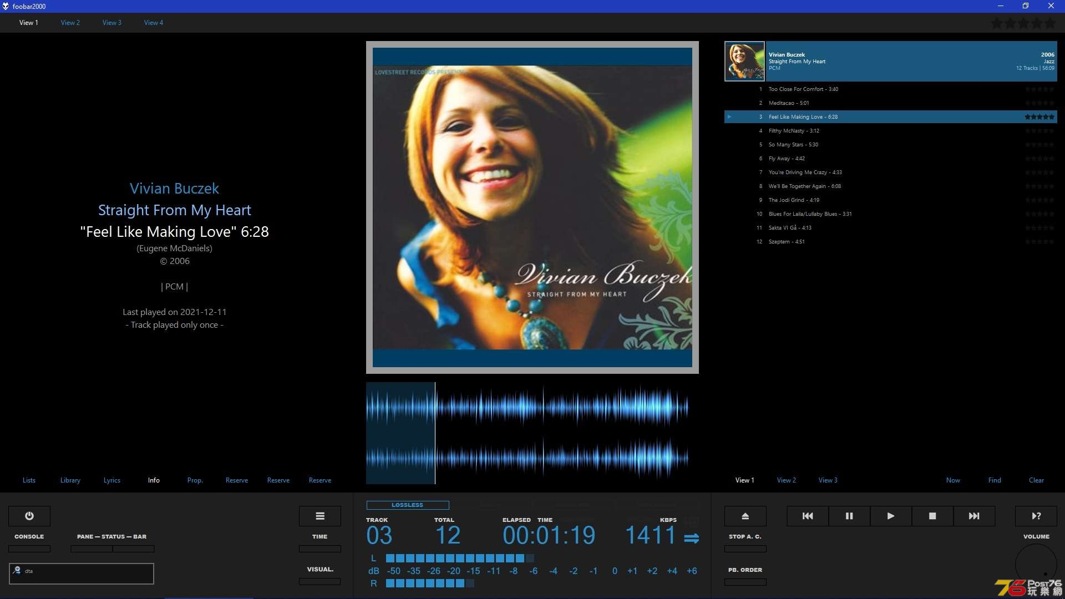
Task: Select track 'Meditacao - 5:01'
Action: (891, 103)
